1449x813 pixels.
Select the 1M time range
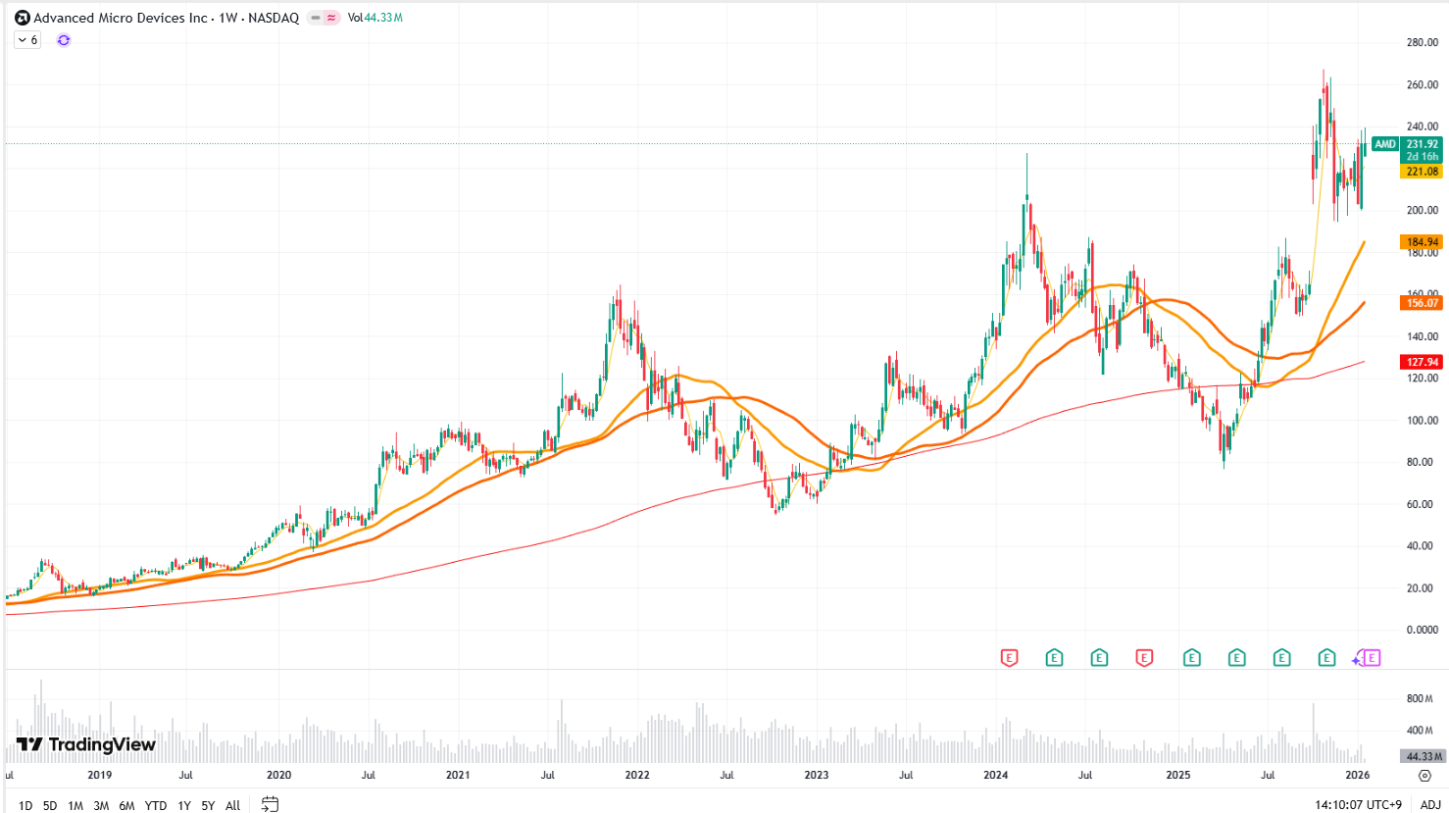point(75,805)
